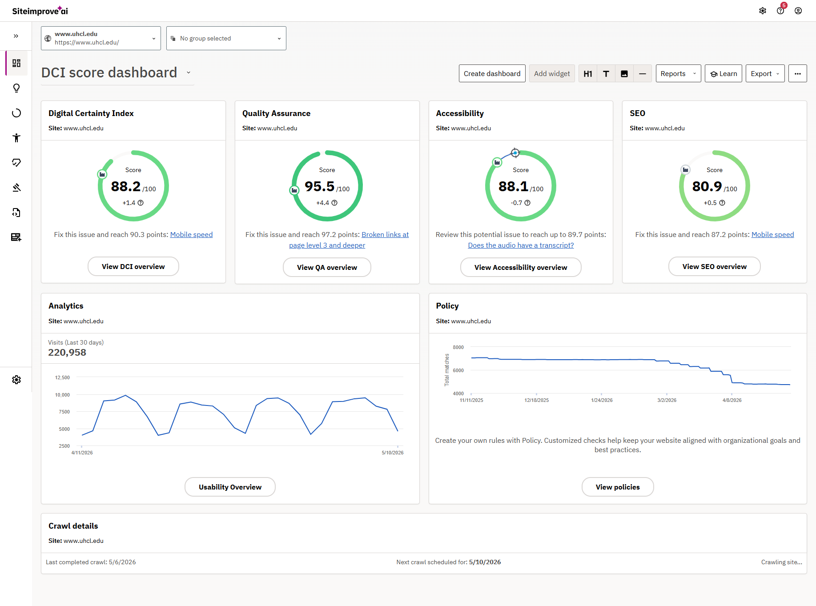Screen dimensions: 816x606
Task: Insert image widget icon
Action: [624, 73]
